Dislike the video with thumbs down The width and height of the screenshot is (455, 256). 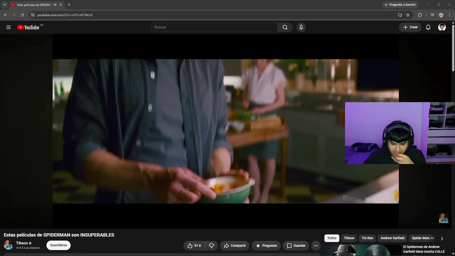(212, 246)
